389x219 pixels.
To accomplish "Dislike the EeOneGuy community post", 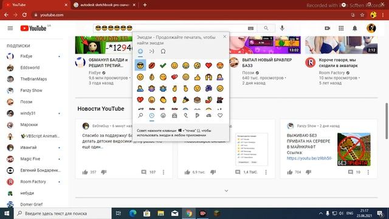I will 104,172.
